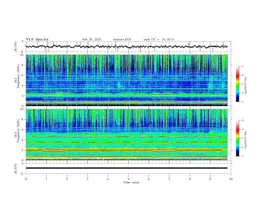Click time axis tick label '8'
The width and height of the screenshot is (260, 201).
[190, 179]
